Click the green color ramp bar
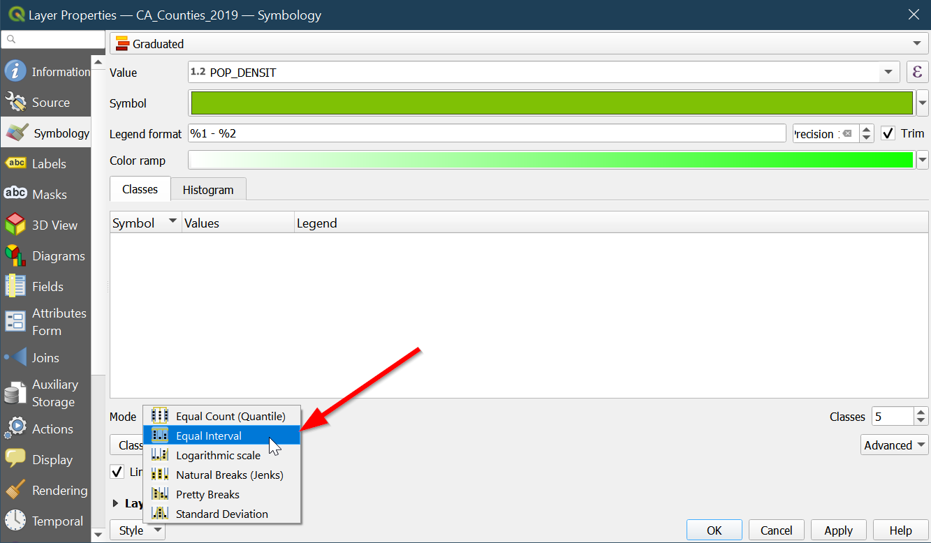The image size is (931, 543). [x=551, y=161]
